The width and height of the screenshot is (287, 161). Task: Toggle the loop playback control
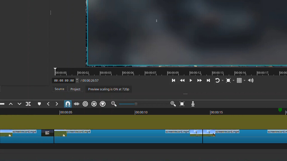(217, 80)
